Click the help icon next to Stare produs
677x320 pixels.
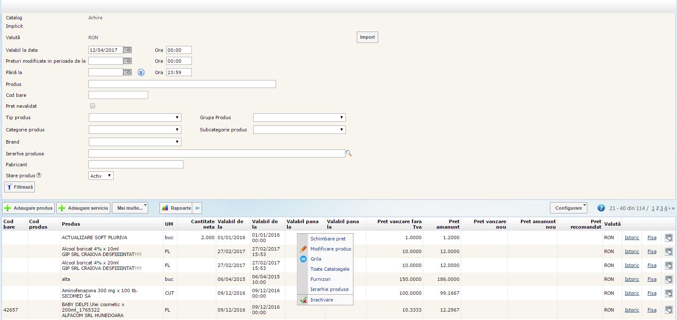click(x=39, y=175)
